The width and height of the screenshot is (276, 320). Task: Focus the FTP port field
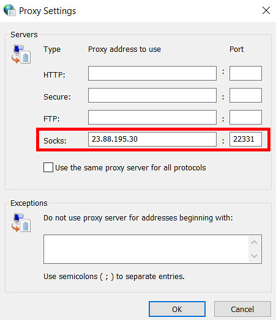(x=245, y=117)
